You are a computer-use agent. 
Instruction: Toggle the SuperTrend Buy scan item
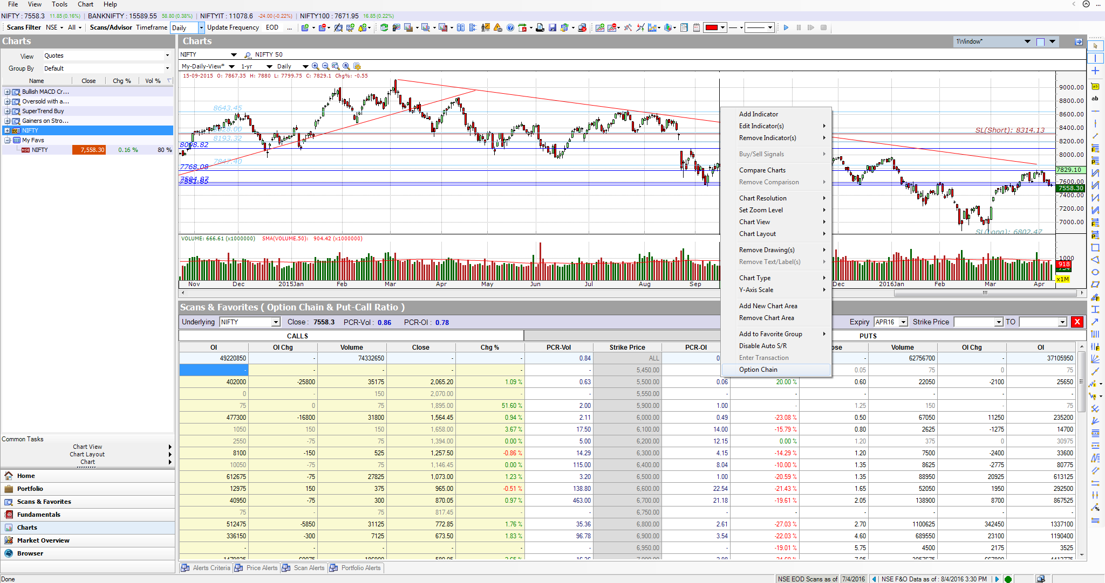tap(6, 110)
